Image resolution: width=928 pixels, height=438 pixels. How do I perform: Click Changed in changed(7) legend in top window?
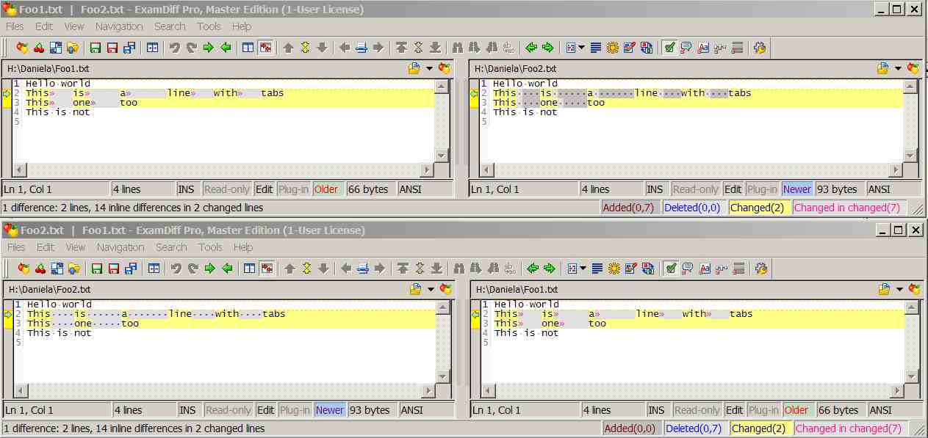(x=847, y=208)
